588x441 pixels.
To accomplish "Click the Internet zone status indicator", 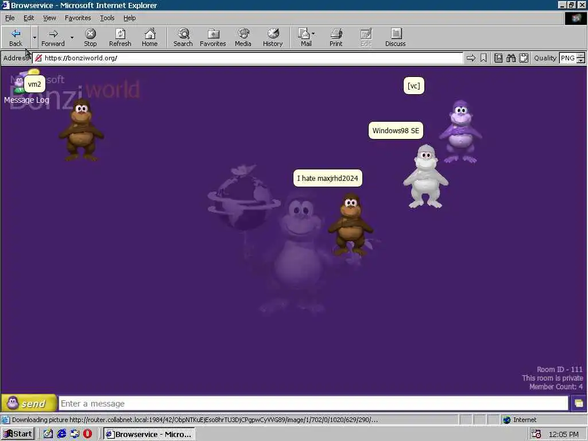I will point(520,420).
